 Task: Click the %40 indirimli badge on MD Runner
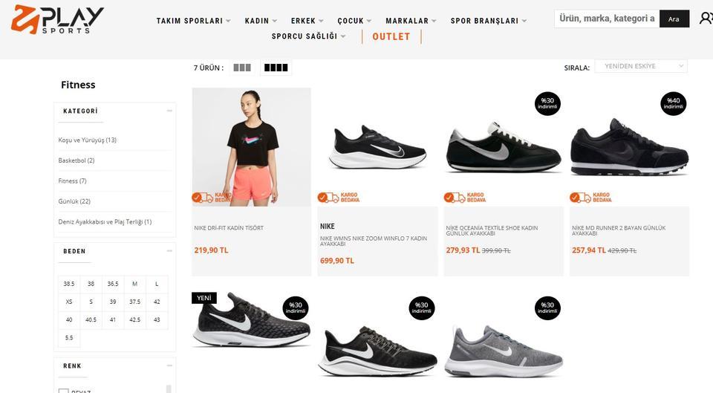tap(674, 104)
